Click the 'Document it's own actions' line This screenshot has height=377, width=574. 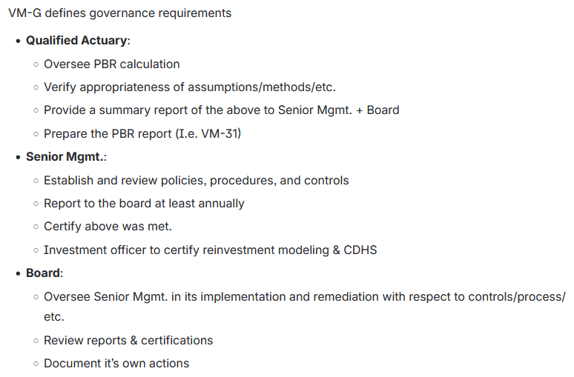pyautogui.click(x=116, y=363)
